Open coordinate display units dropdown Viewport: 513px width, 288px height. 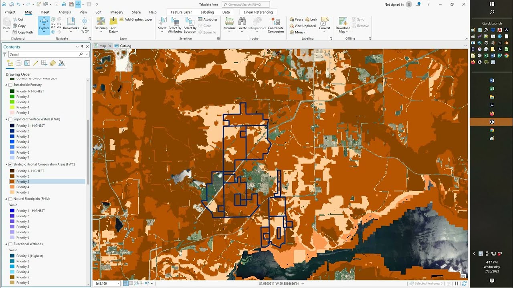302,284
